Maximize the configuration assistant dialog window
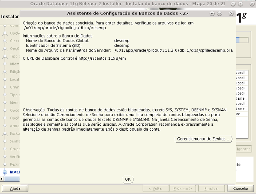Viewport: 256px width, 194px height. pyautogui.click(x=219, y=14)
